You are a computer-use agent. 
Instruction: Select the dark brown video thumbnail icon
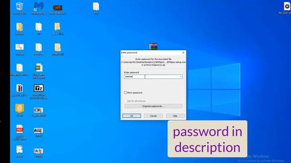(x=57, y=8)
